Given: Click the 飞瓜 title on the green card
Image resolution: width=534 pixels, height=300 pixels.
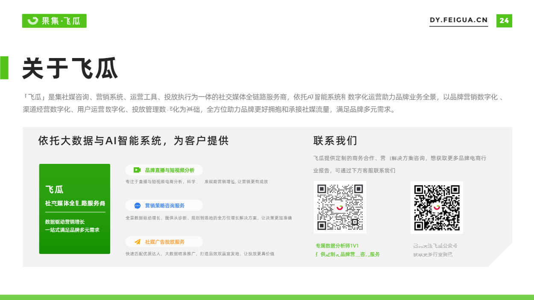Looking at the screenshot, I should pyautogui.click(x=54, y=189).
